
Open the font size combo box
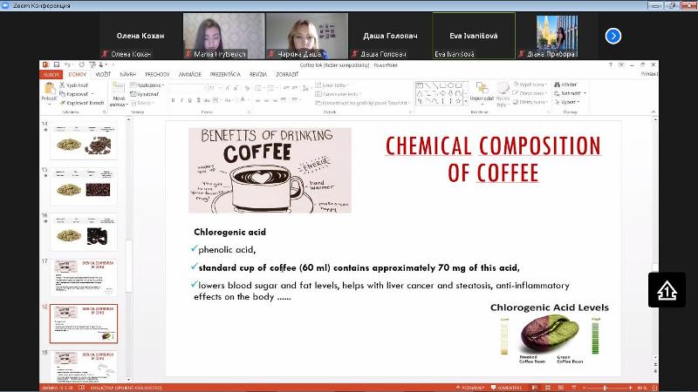[214, 88]
